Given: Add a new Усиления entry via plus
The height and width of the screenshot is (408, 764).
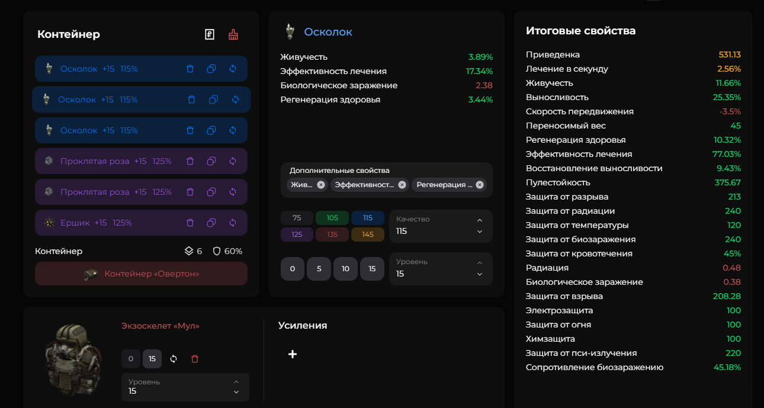Looking at the screenshot, I should 293,354.
